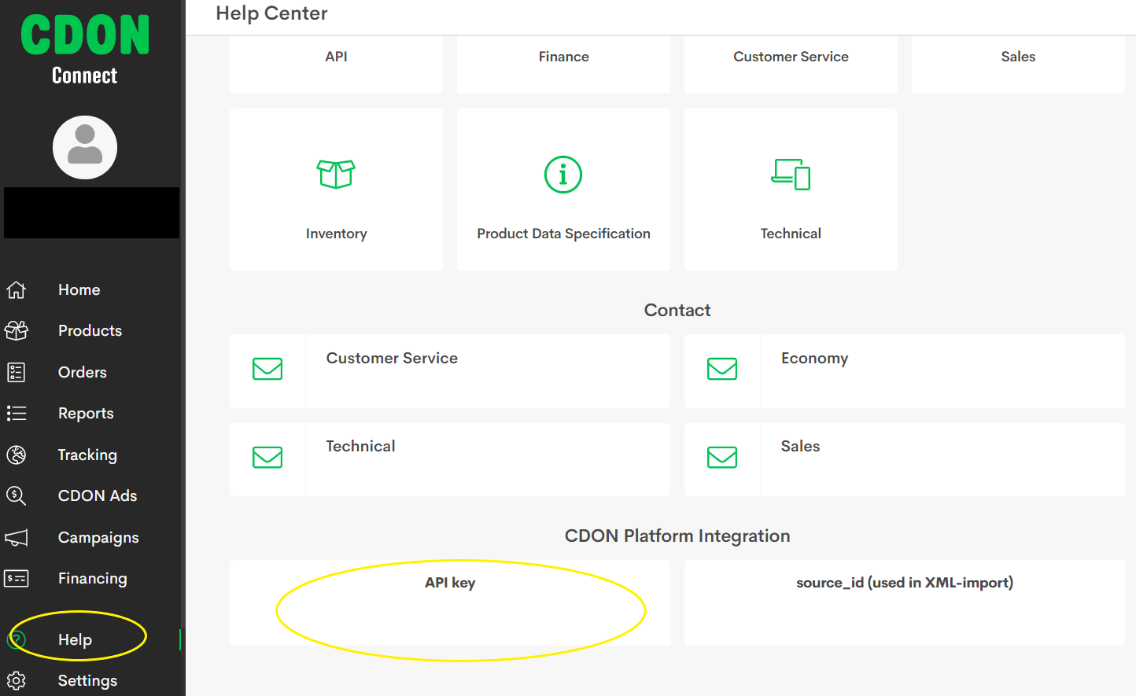Contact the Sales department

(905, 459)
